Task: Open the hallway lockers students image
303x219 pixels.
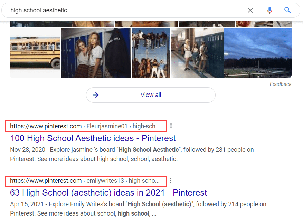Action: click(x=197, y=53)
